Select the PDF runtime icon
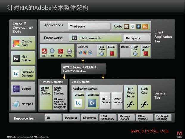Image resolution: width=185 pixels, height=139 pixels. [x=61, y=51]
